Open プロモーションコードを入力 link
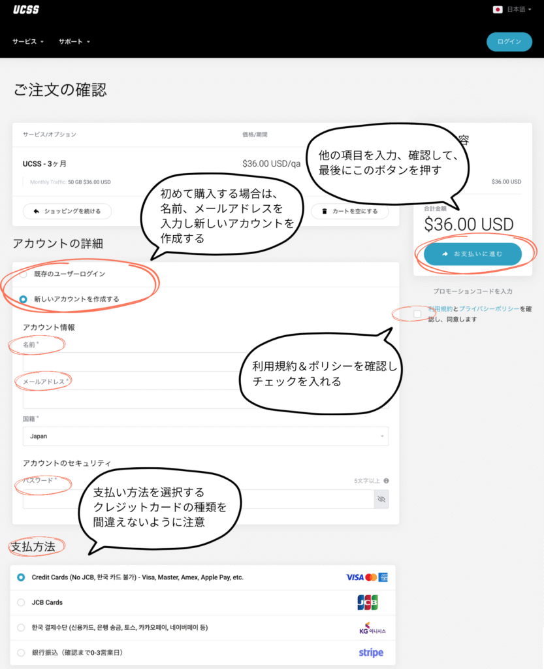 pos(473,291)
